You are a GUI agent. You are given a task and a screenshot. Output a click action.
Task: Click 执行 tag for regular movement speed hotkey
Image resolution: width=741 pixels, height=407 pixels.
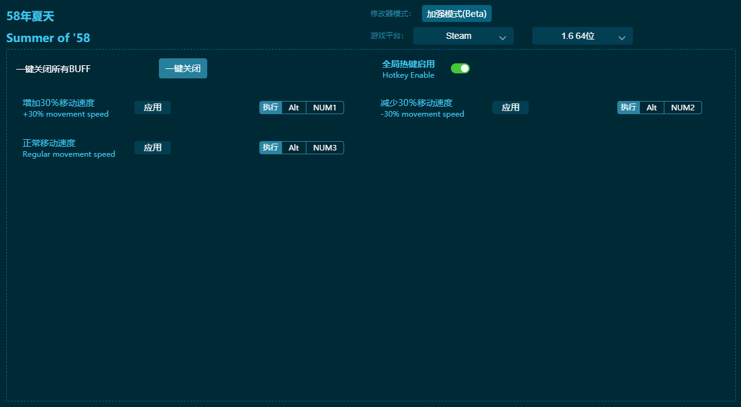pyautogui.click(x=271, y=148)
